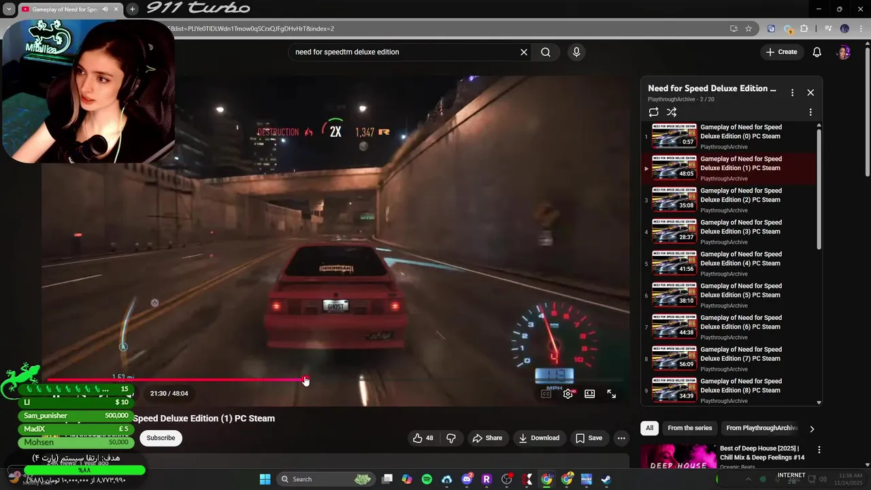The height and width of the screenshot is (490, 871).
Task: Open more video actions menu
Action: click(621, 438)
